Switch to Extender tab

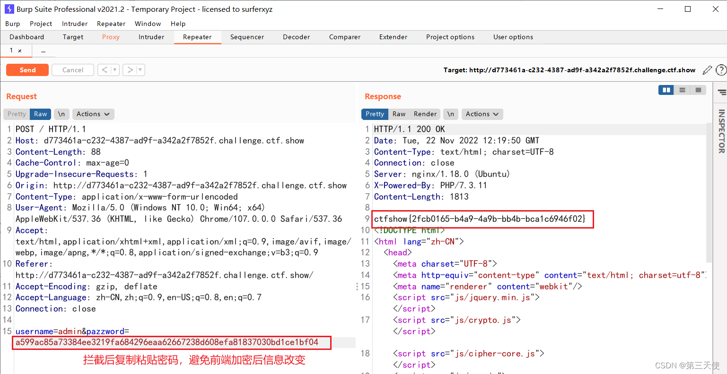(393, 37)
